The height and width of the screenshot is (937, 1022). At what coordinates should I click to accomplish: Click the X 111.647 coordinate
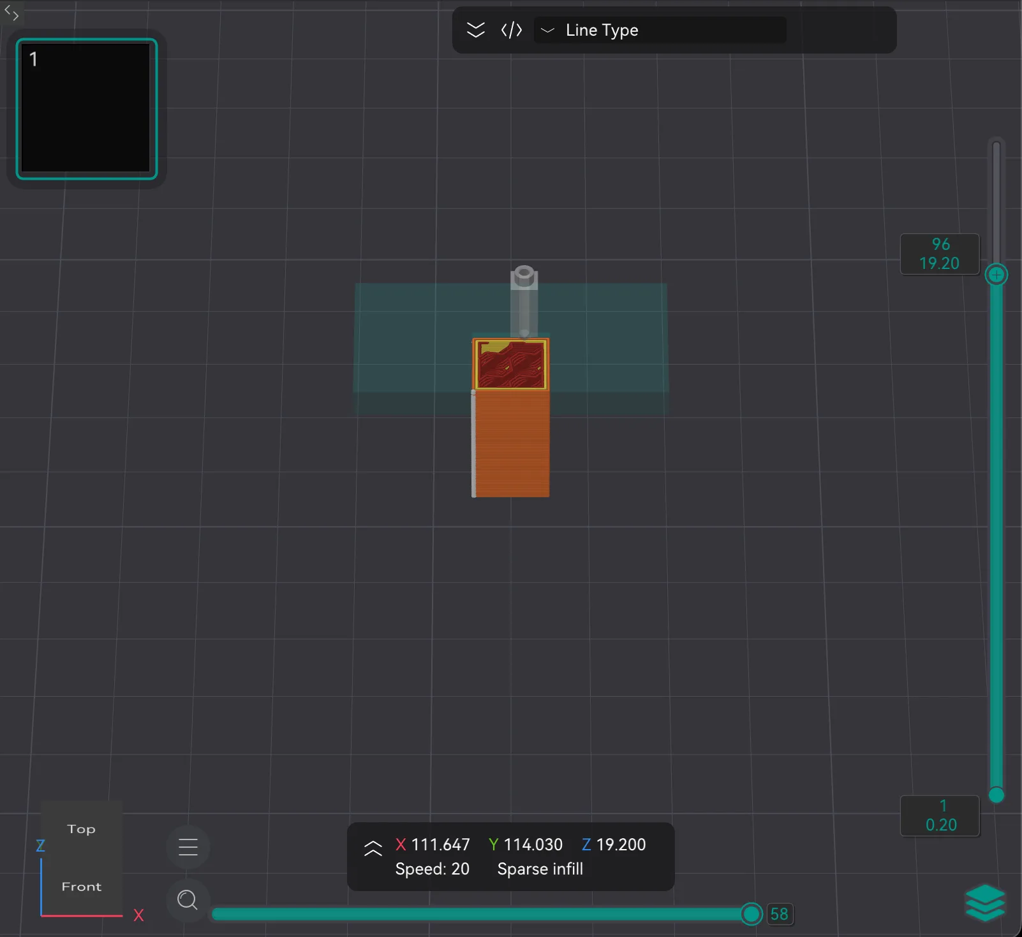coord(433,845)
